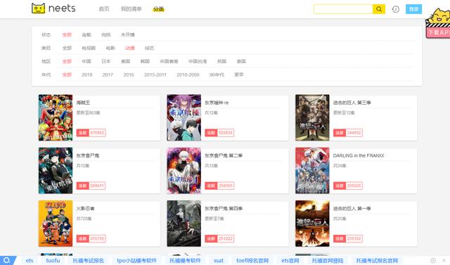Select the 动漫 category filter
The height and width of the screenshot is (265, 450).
130,48
